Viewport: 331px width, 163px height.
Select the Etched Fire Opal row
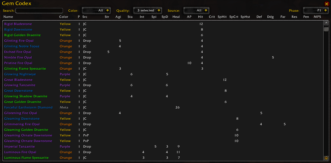[x=163, y=52]
